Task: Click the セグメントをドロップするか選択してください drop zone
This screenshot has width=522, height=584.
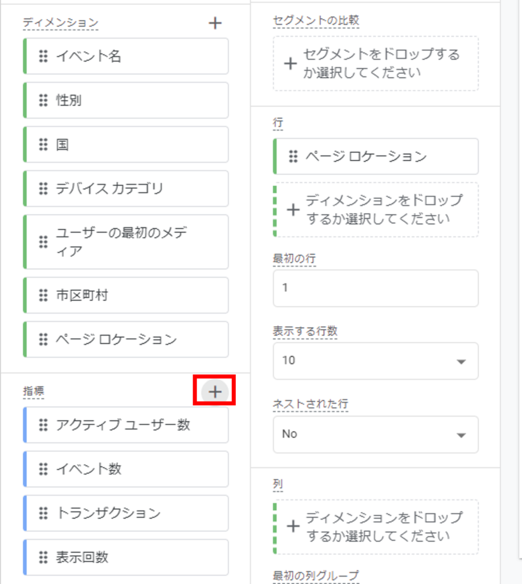Action: coord(376,63)
